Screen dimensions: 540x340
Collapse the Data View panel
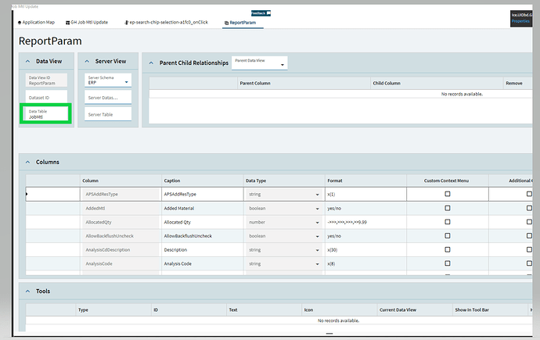click(x=28, y=61)
